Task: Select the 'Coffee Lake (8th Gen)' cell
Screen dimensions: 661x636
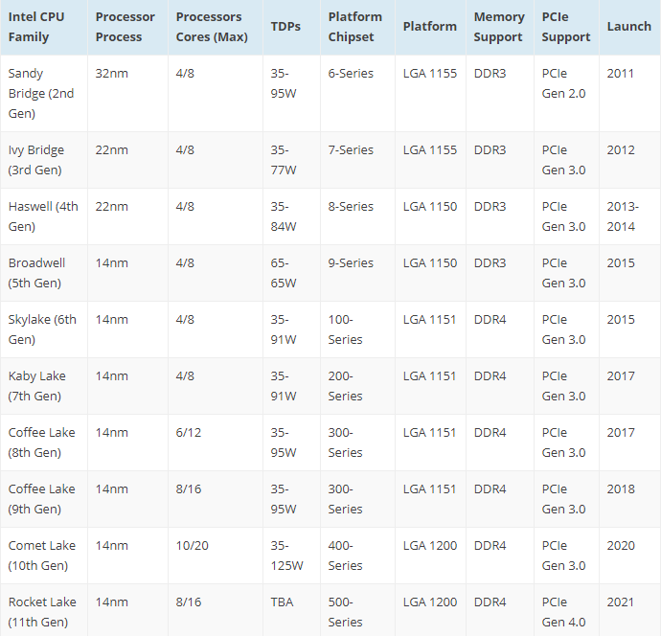Action: click(x=42, y=443)
